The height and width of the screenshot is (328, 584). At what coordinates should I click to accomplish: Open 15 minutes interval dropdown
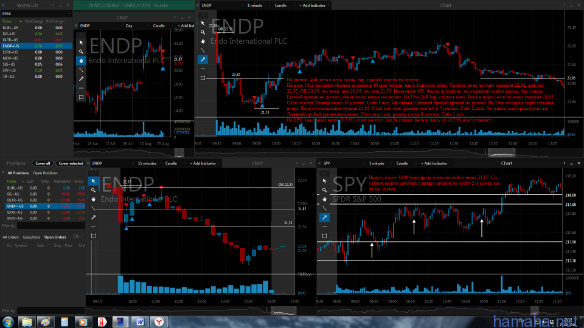150,163
